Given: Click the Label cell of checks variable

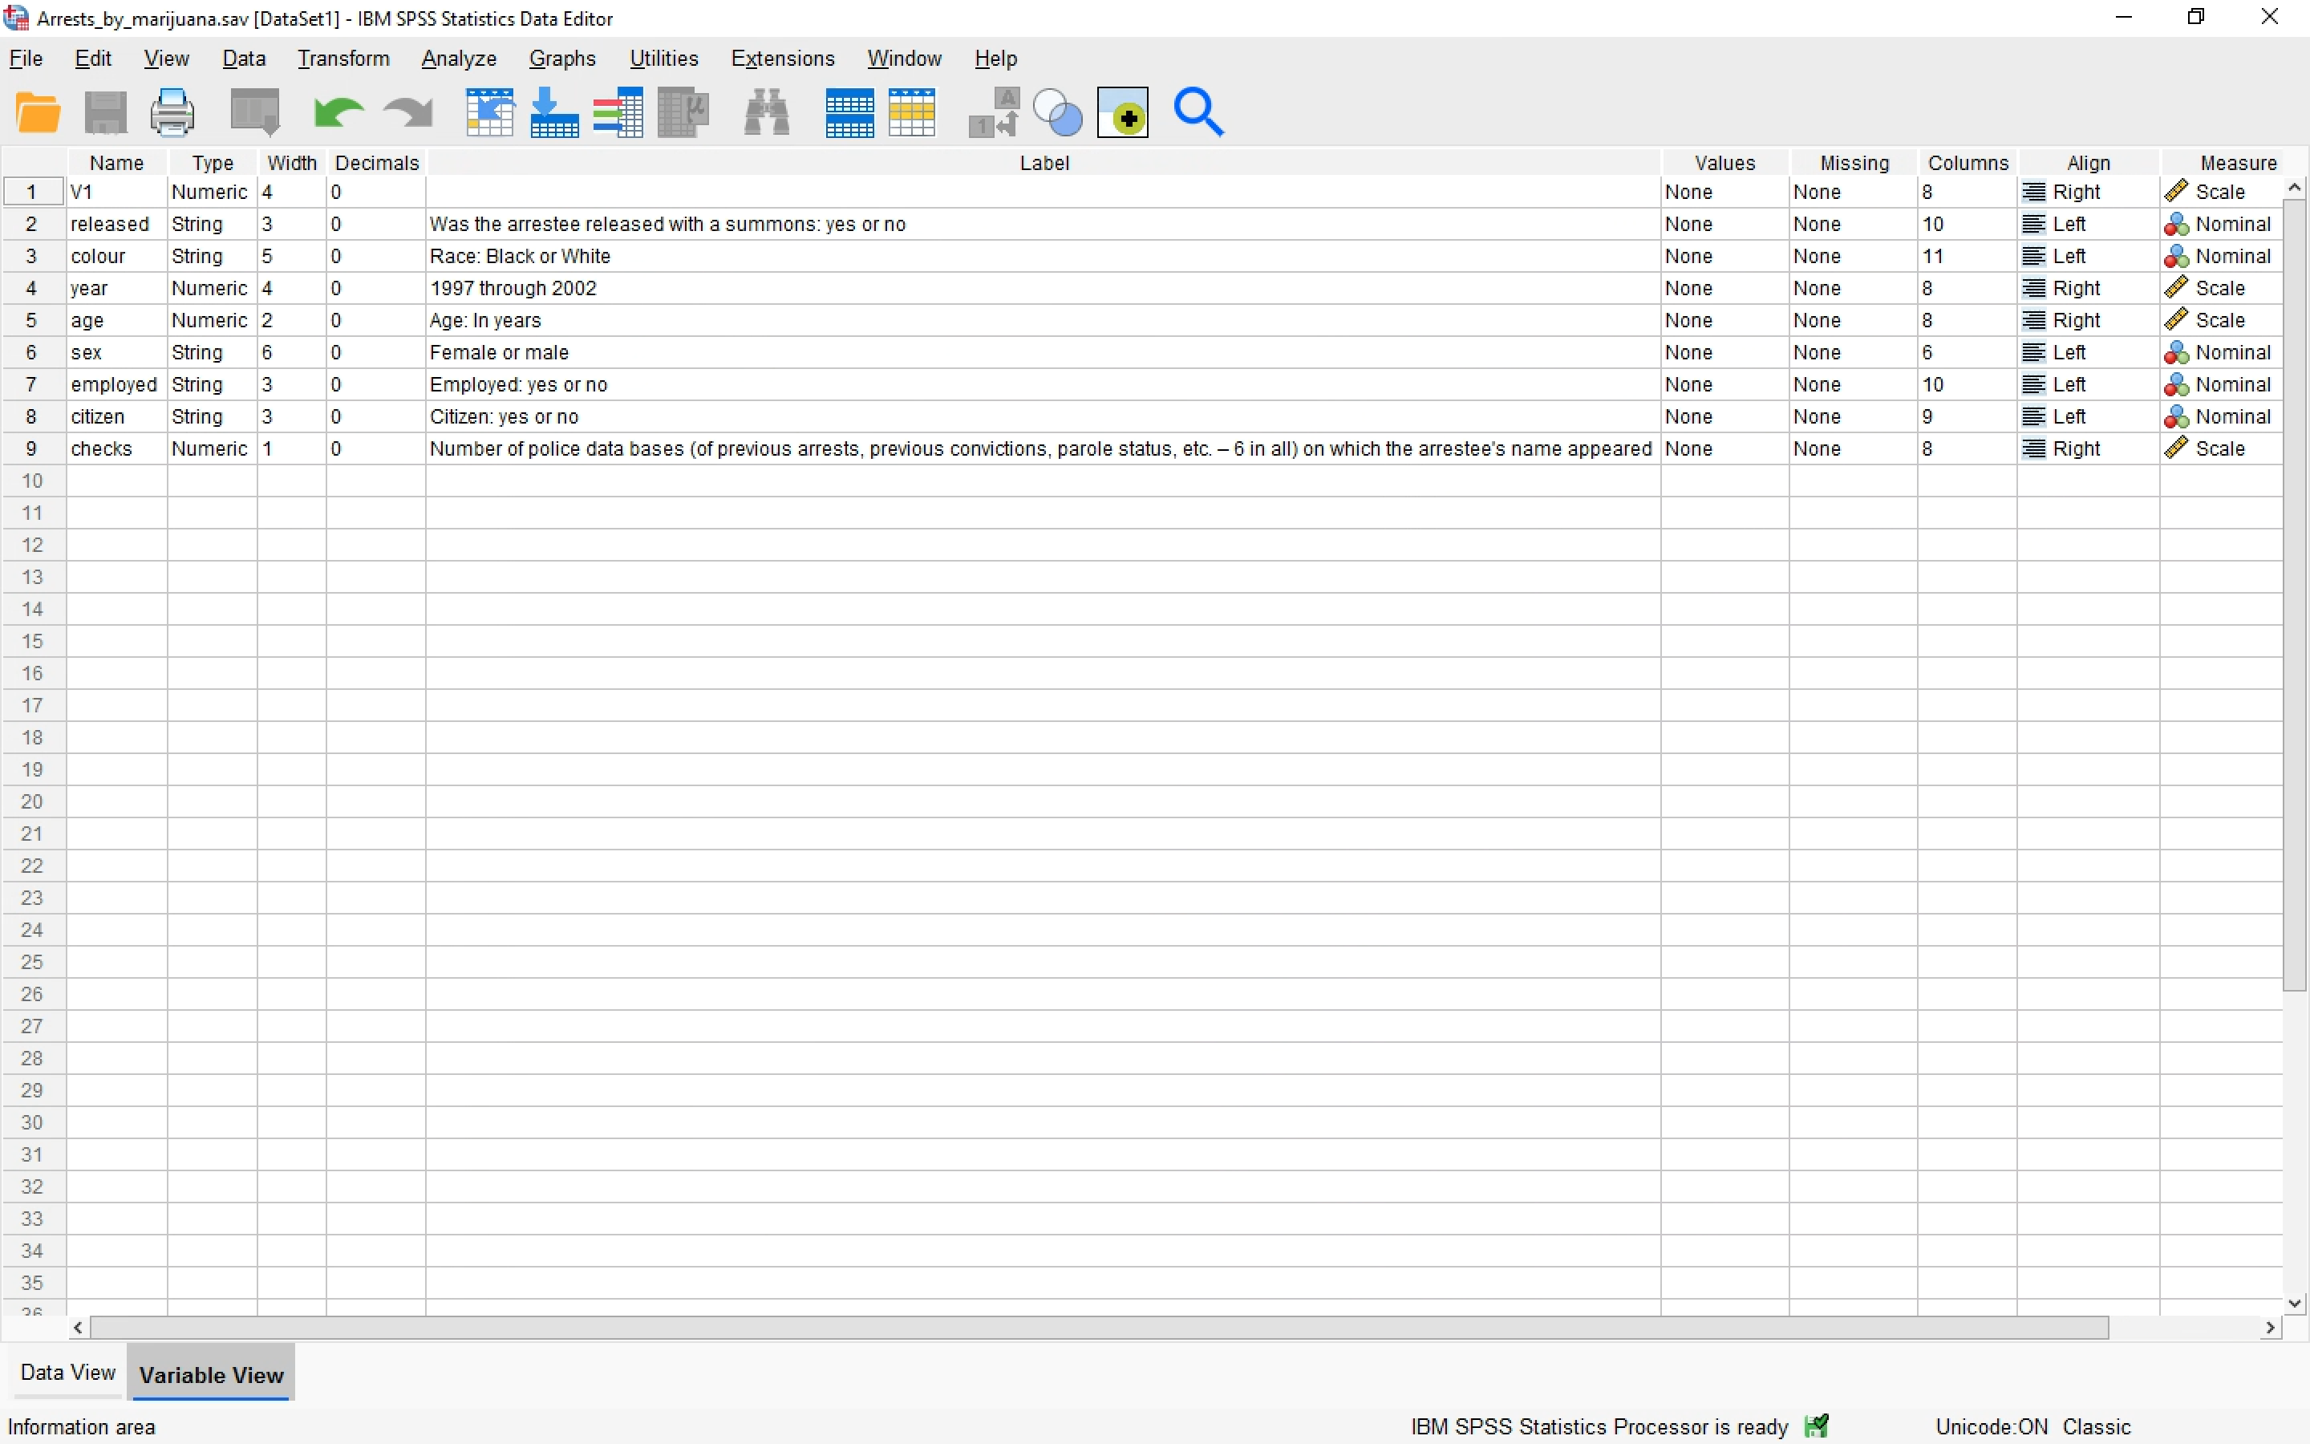Looking at the screenshot, I should pyautogui.click(x=1040, y=449).
